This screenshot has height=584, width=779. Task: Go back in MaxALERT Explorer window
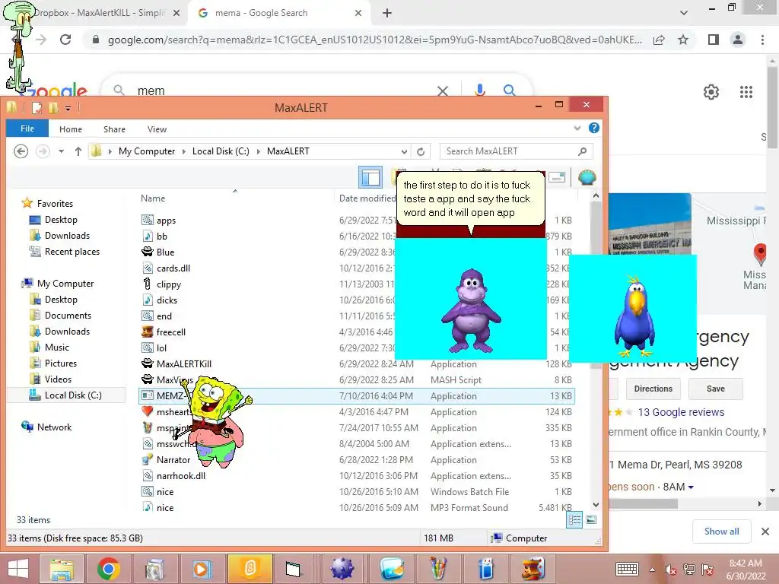tap(21, 151)
